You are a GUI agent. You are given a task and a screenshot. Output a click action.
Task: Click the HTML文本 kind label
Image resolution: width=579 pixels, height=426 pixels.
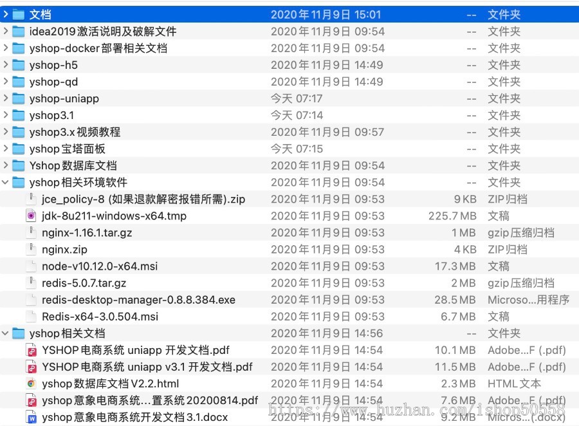pos(515,384)
